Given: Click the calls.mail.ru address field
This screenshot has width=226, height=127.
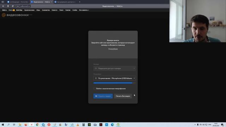Looking at the screenshot, I should click(25, 6).
